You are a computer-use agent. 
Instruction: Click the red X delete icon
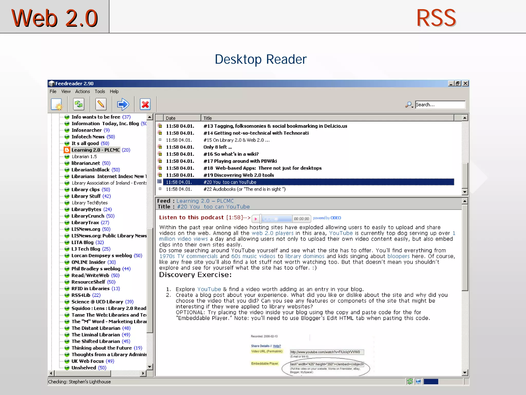click(145, 104)
